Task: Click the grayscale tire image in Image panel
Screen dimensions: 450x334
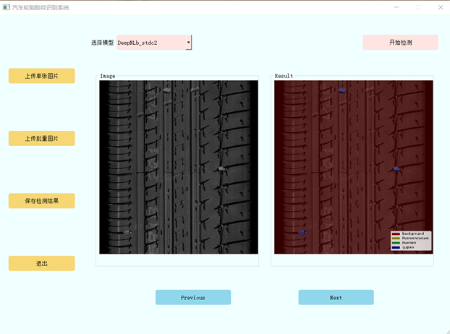Action: pos(178,167)
